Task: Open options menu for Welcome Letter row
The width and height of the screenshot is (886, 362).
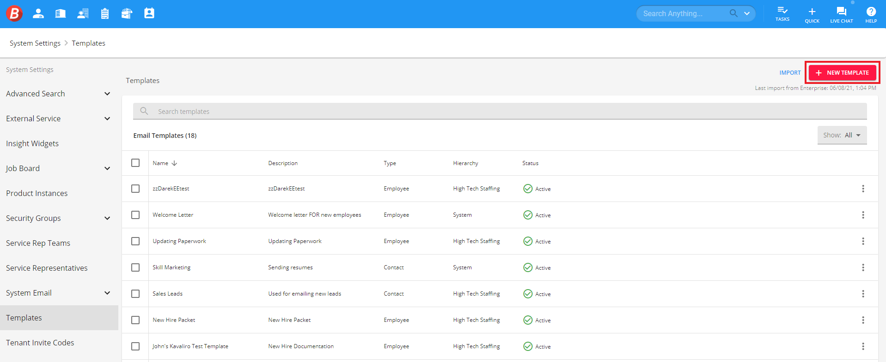Action: 863,215
